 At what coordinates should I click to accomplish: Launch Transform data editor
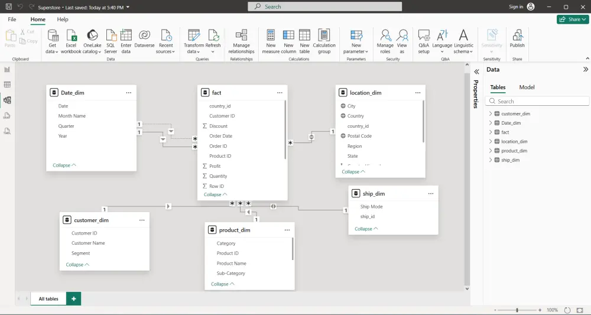click(193, 41)
